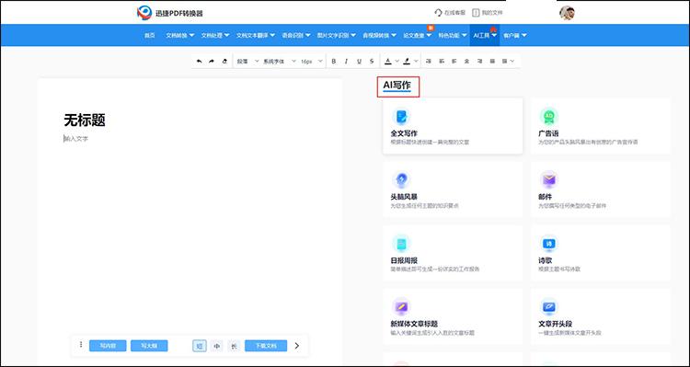This screenshot has height=367, width=690.
Task: Toggle bold formatting
Action: click(334, 61)
